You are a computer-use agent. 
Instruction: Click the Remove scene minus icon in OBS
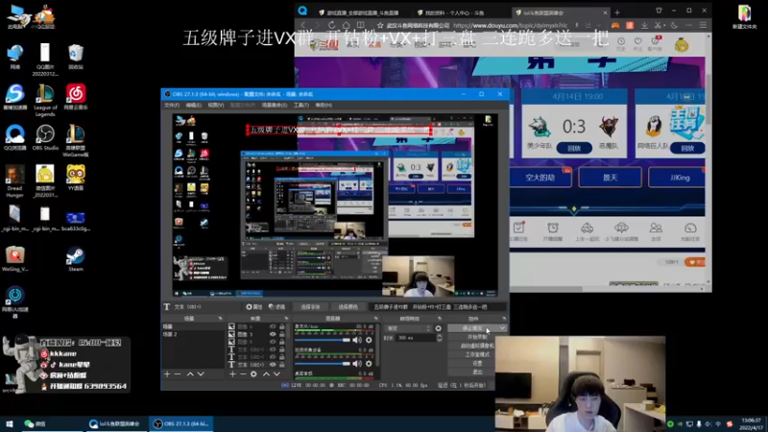click(x=178, y=374)
